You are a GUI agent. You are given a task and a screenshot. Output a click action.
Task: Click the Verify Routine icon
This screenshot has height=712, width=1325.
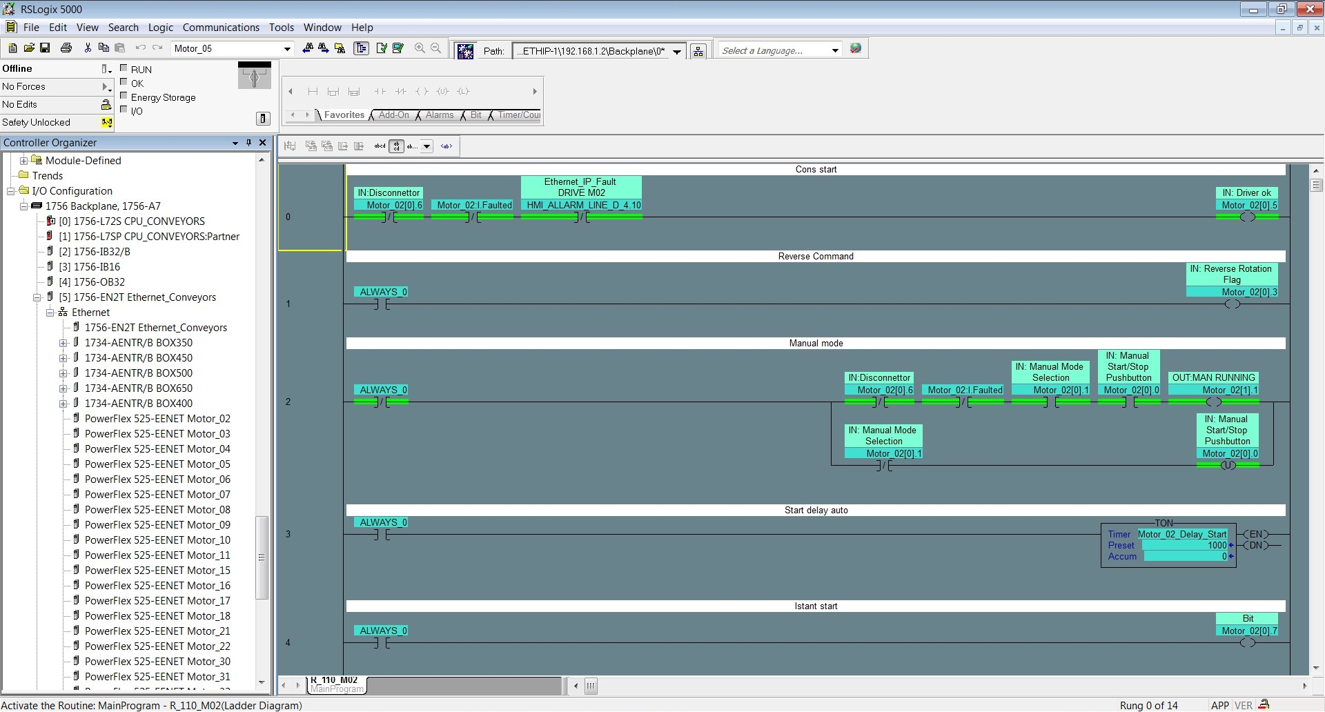click(382, 48)
